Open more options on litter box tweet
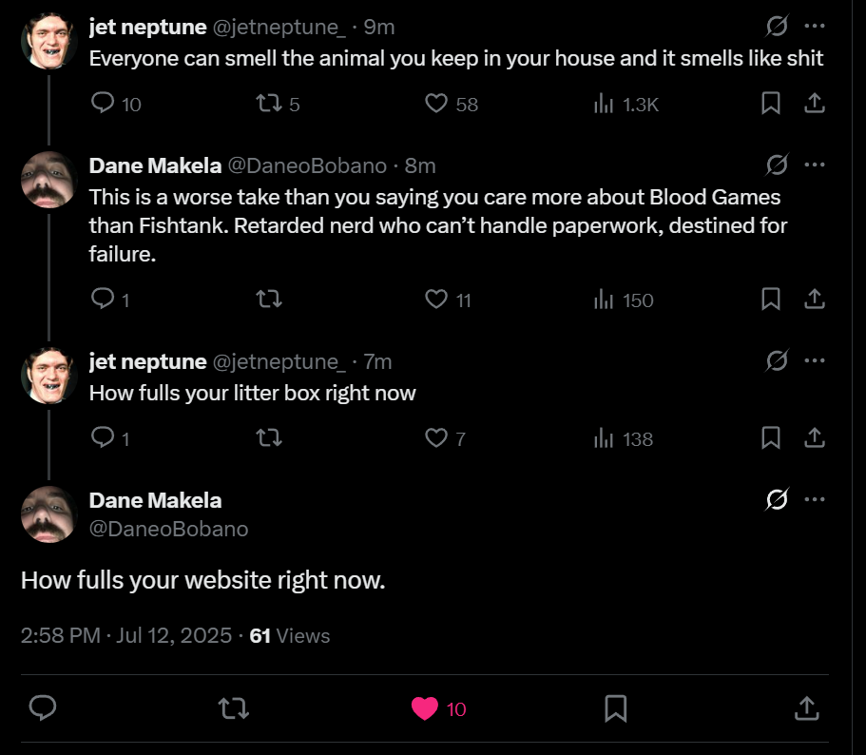Image resolution: width=866 pixels, height=755 pixels. [815, 361]
